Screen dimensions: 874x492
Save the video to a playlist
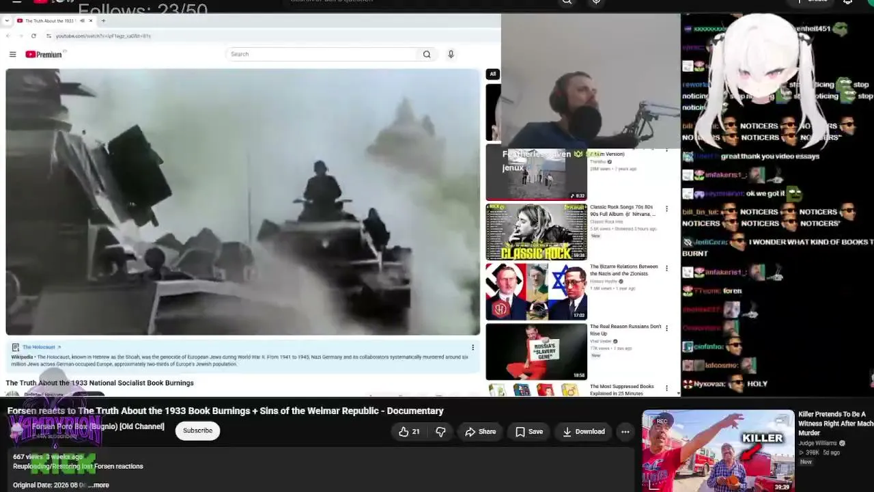point(529,432)
